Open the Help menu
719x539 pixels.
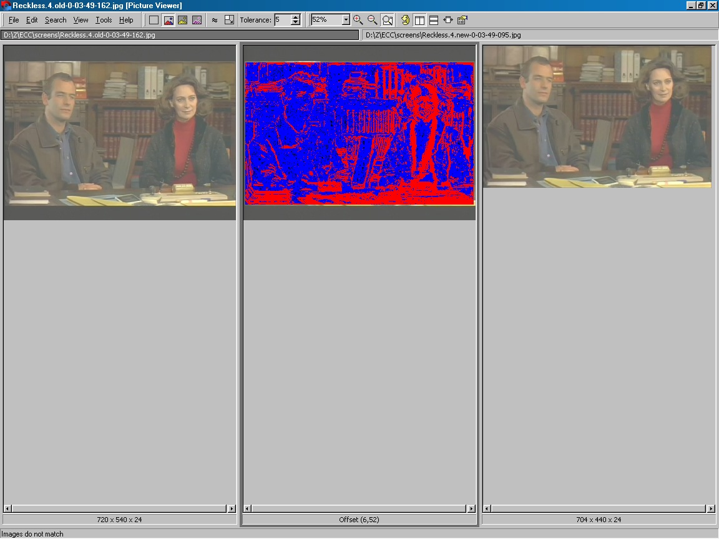pyautogui.click(x=126, y=20)
